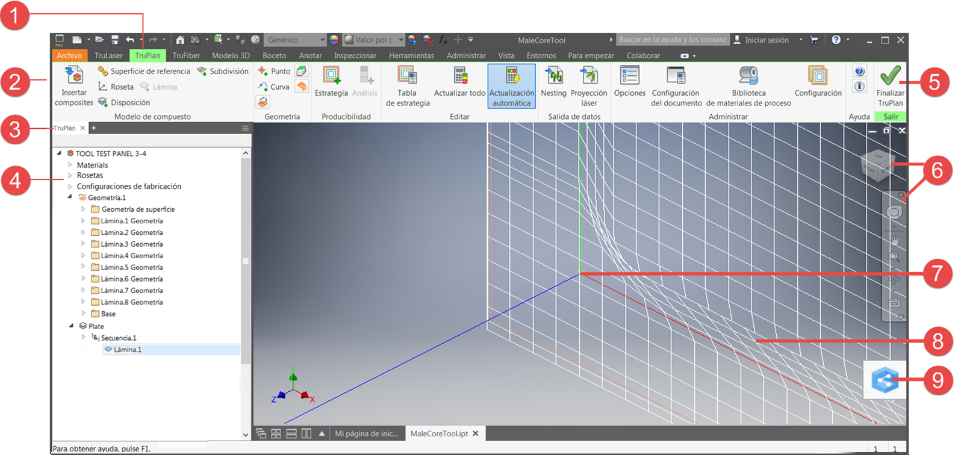Image resolution: width=955 pixels, height=455 pixels.
Task: Toggle Actualización automática
Action: 511,87
